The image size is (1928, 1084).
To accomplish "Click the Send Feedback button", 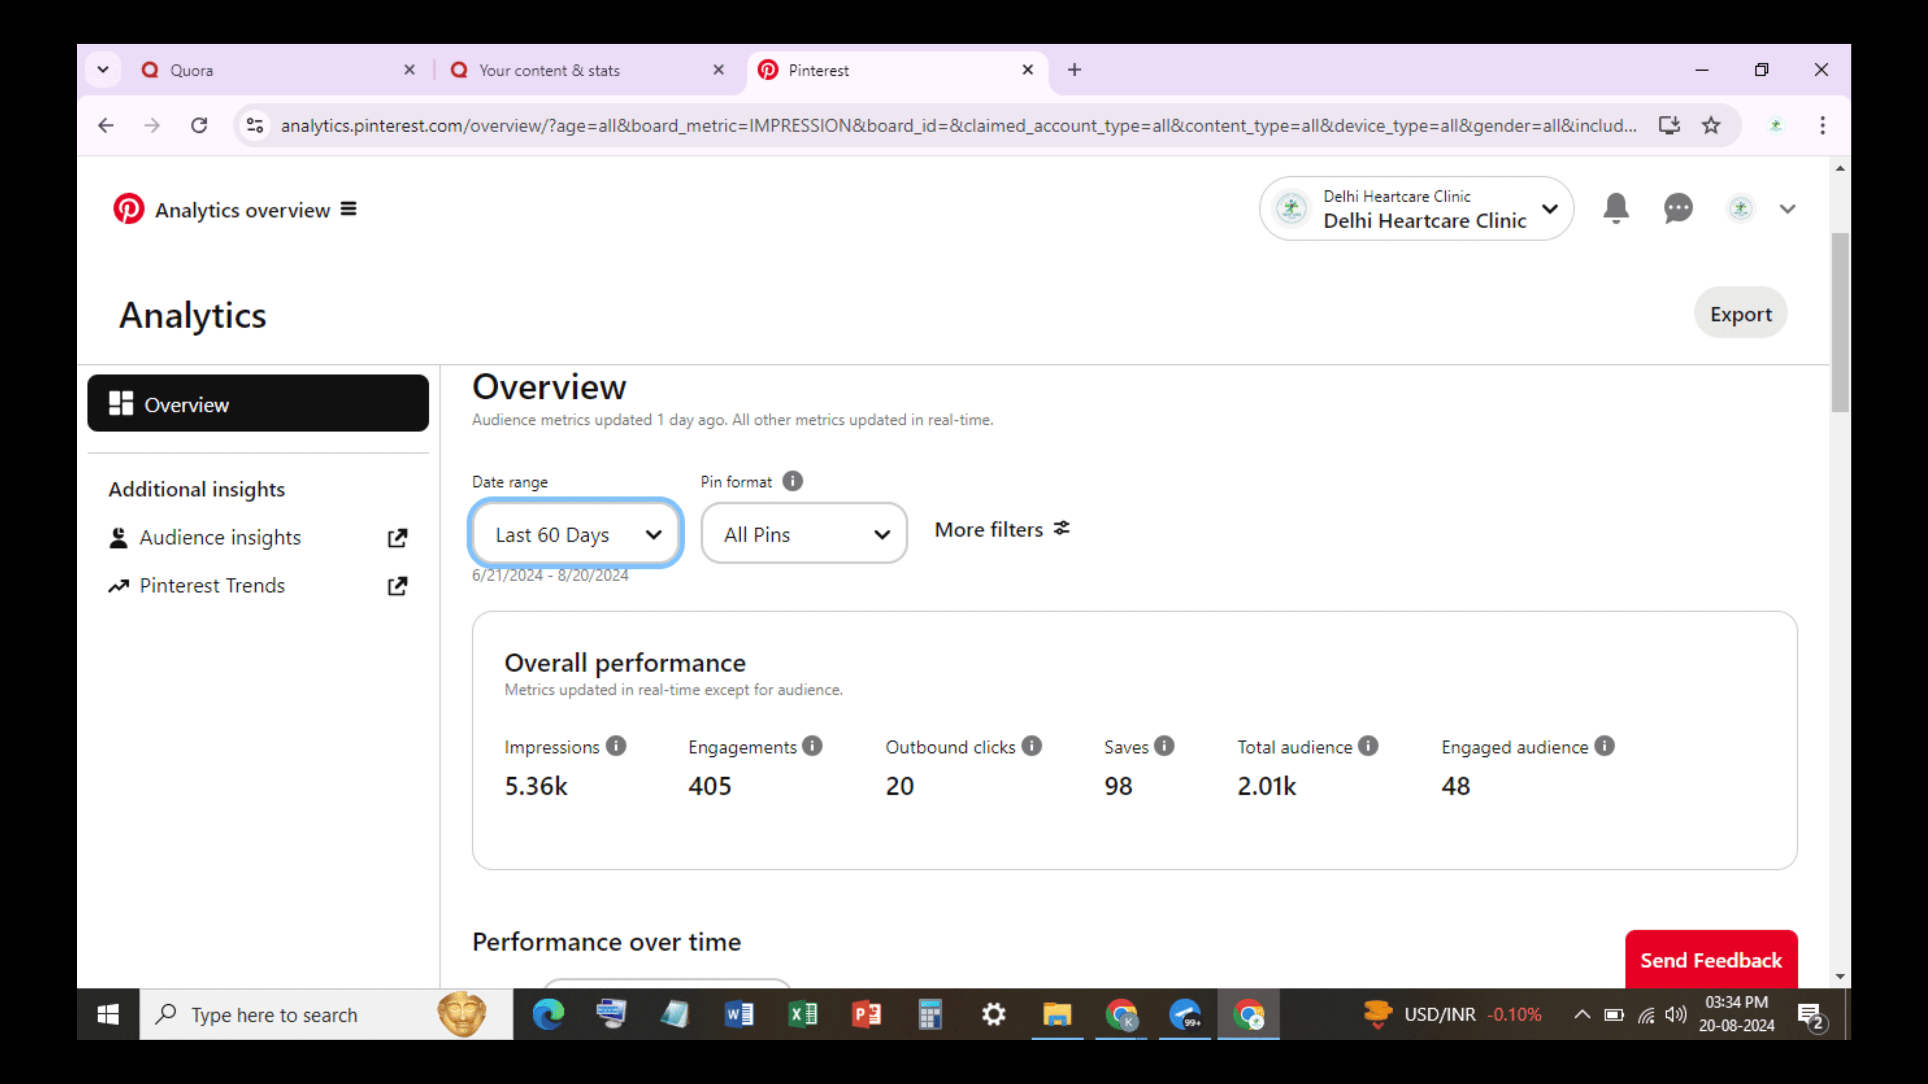I will 1711,960.
